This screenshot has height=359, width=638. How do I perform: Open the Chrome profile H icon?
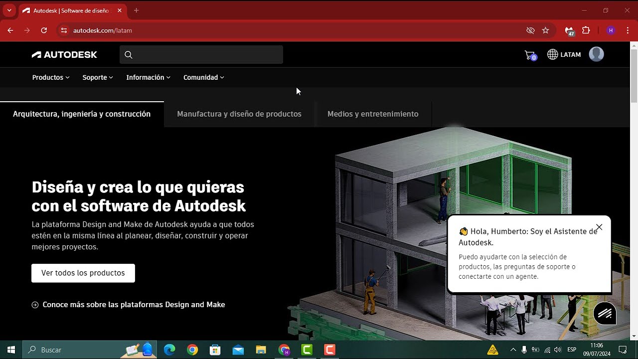(611, 30)
